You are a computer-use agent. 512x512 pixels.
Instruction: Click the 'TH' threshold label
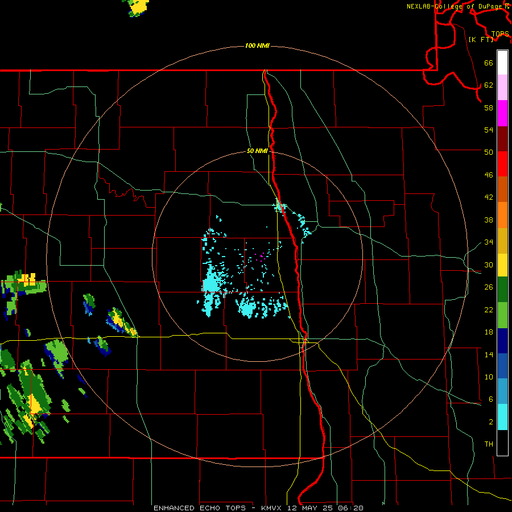(489, 444)
